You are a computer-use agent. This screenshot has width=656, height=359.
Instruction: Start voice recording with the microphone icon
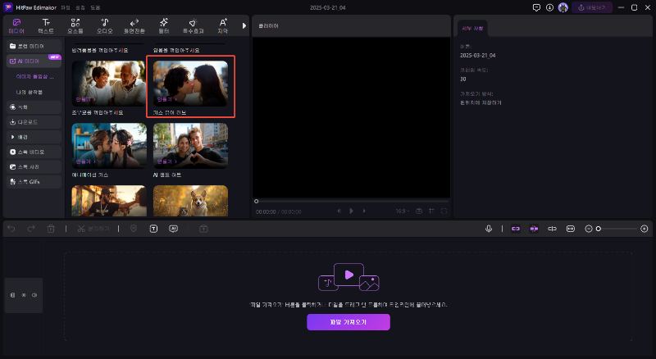coord(489,229)
